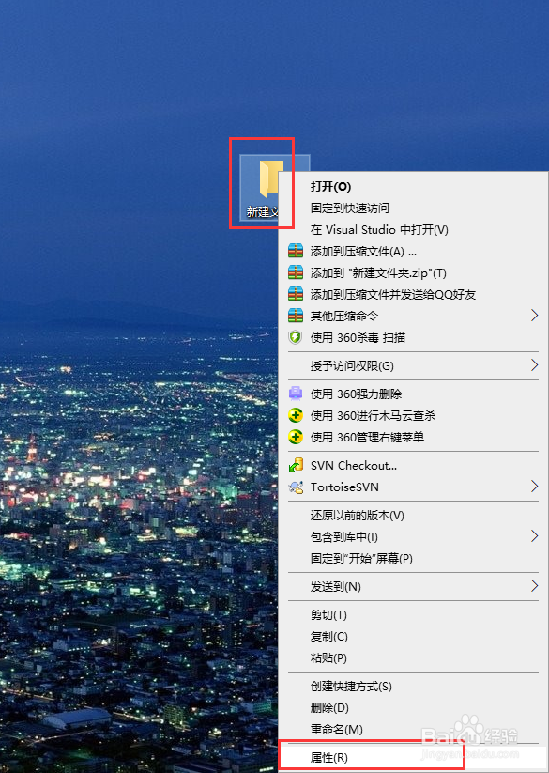The height and width of the screenshot is (773, 549).
Task: Open 其他压缩命令 menu entry
Action: [x=414, y=316]
